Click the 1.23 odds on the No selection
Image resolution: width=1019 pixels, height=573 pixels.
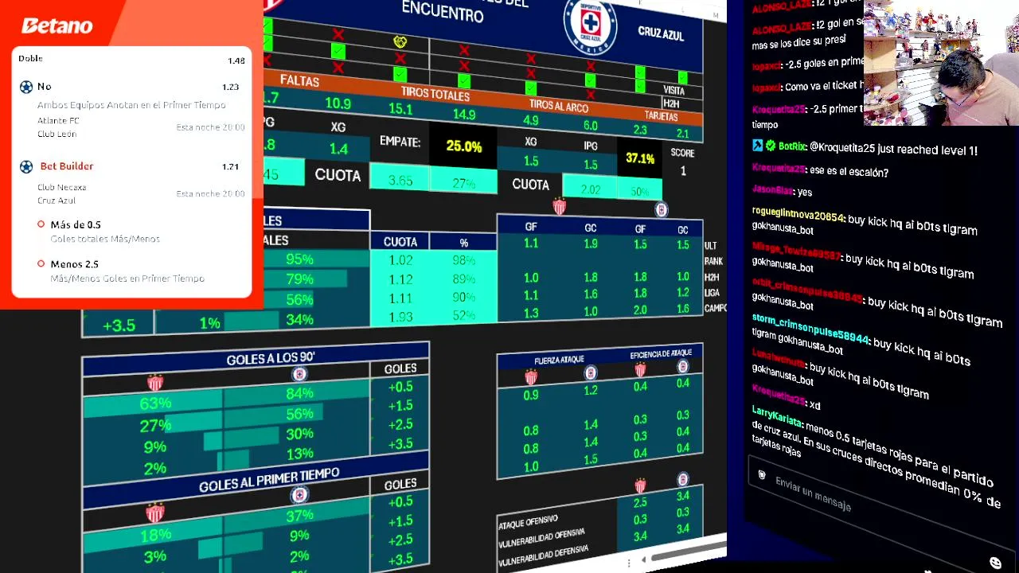230,87
